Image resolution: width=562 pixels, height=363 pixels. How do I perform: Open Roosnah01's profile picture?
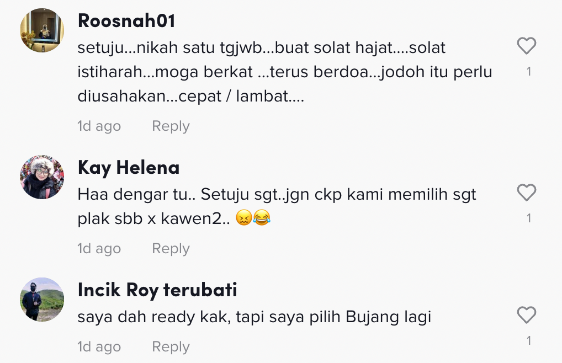[42, 30]
